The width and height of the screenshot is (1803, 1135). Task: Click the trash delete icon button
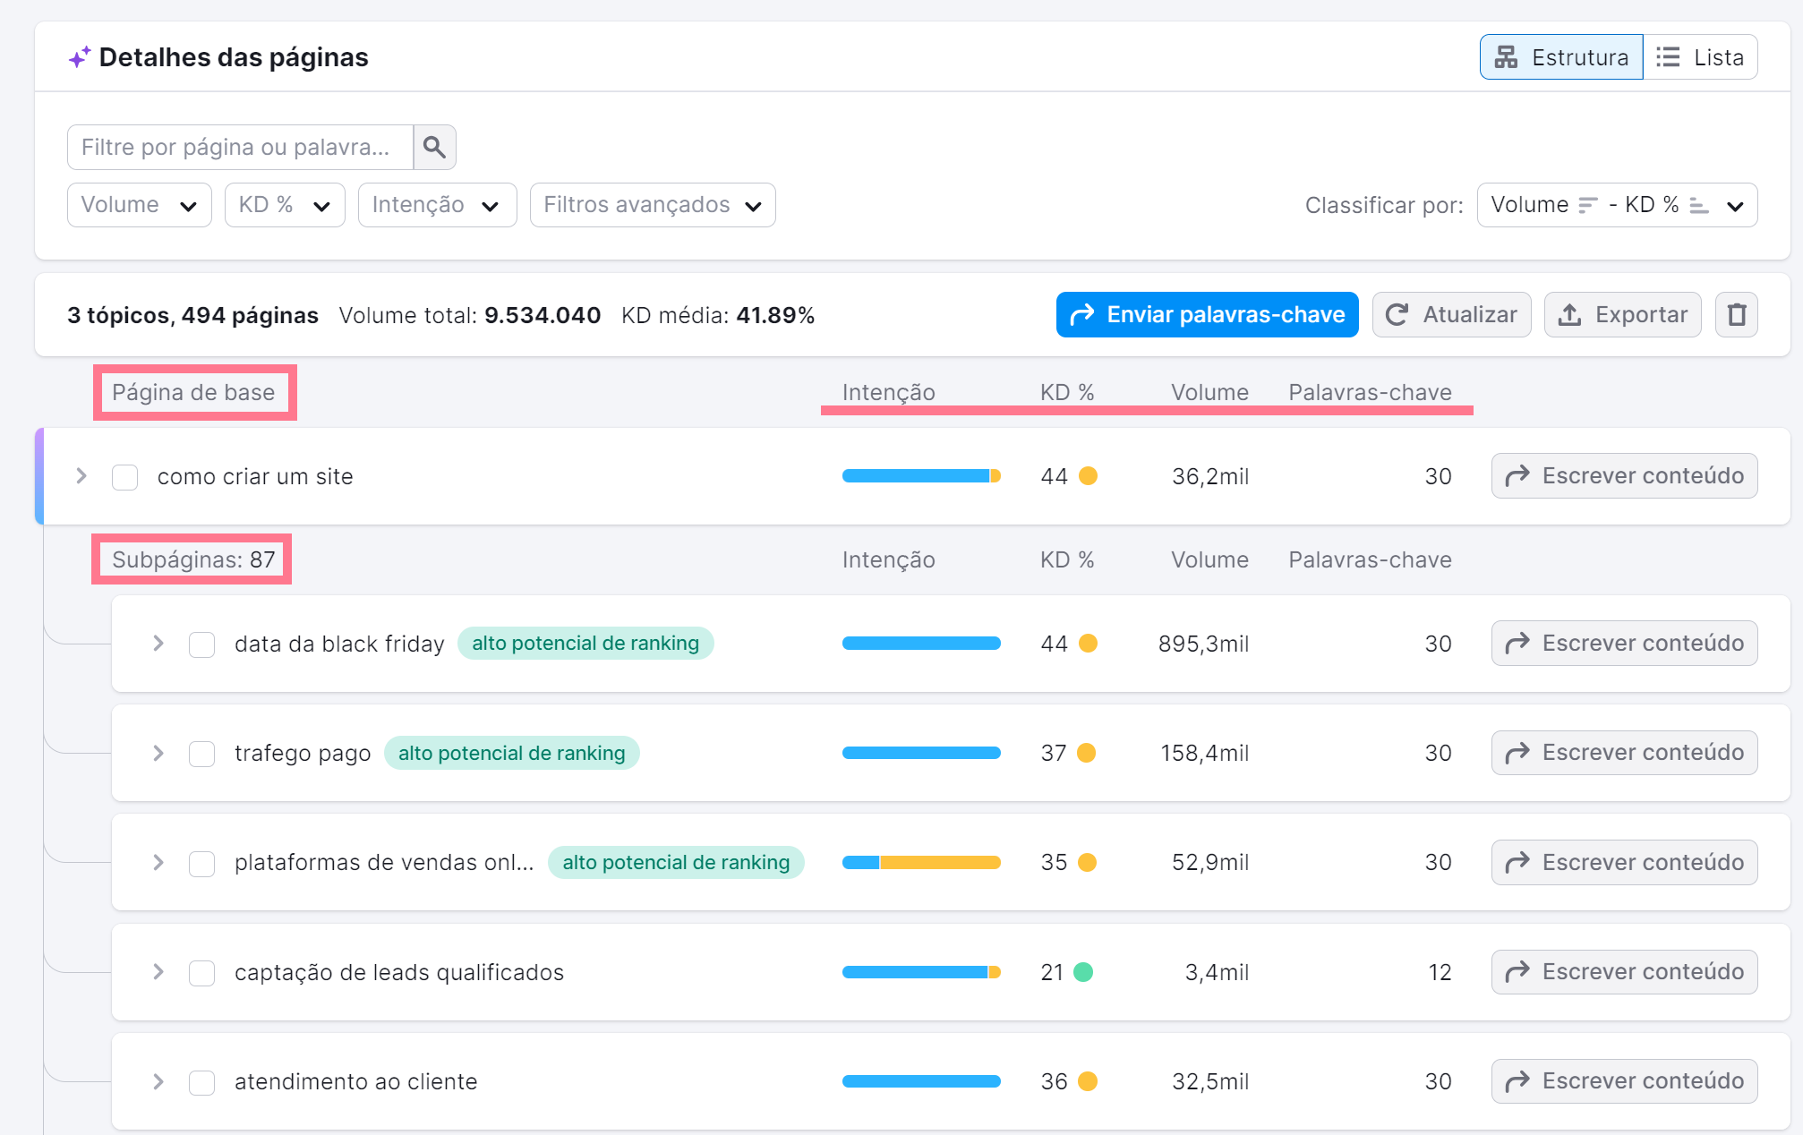coord(1736,315)
